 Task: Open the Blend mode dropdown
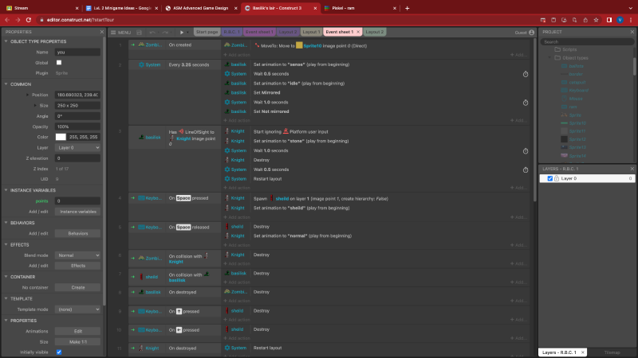(77, 255)
